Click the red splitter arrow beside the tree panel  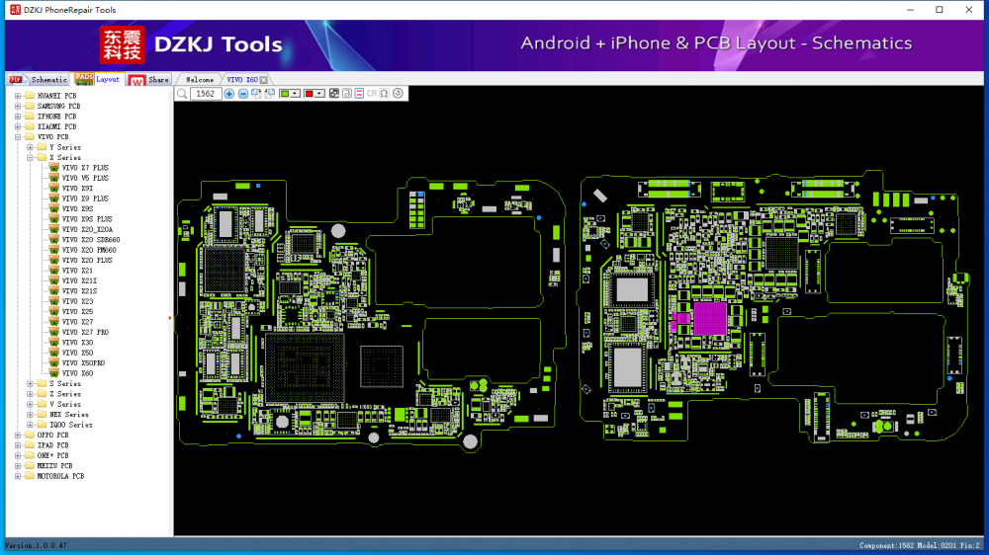170,318
